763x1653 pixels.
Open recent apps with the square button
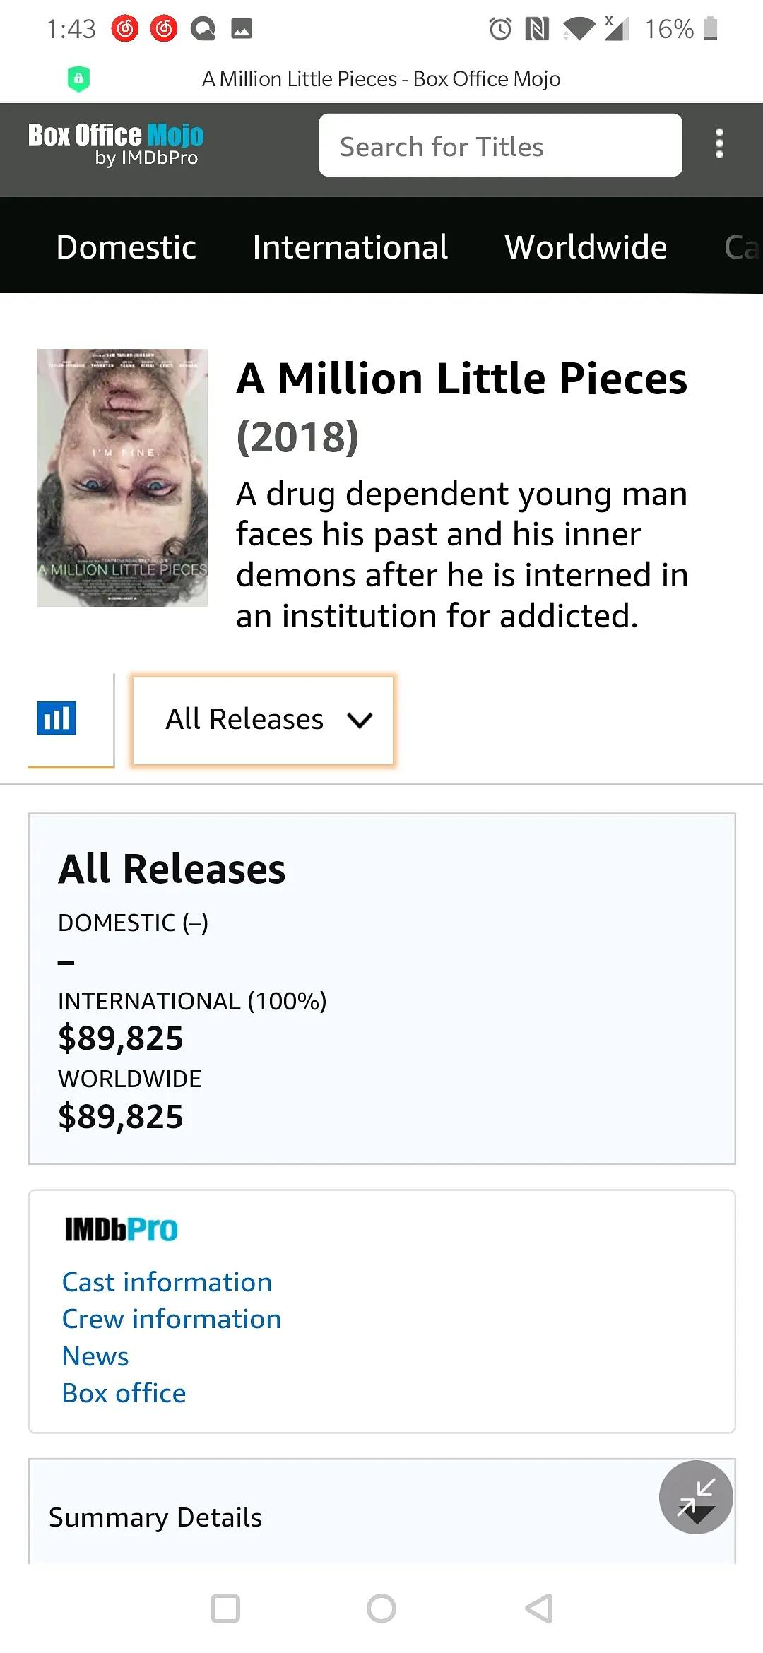coord(225,1608)
